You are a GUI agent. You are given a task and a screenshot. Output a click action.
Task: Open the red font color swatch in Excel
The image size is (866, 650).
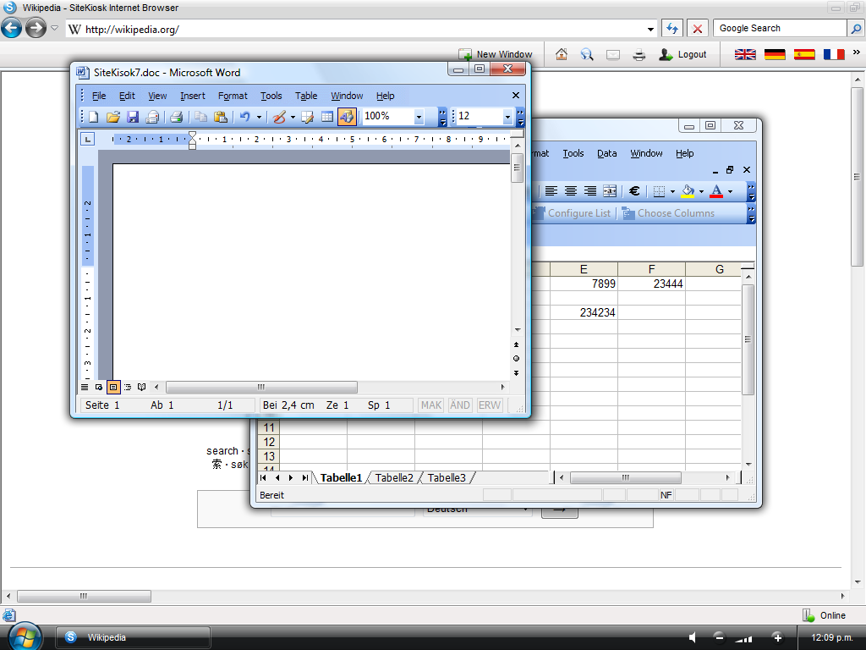click(x=715, y=191)
